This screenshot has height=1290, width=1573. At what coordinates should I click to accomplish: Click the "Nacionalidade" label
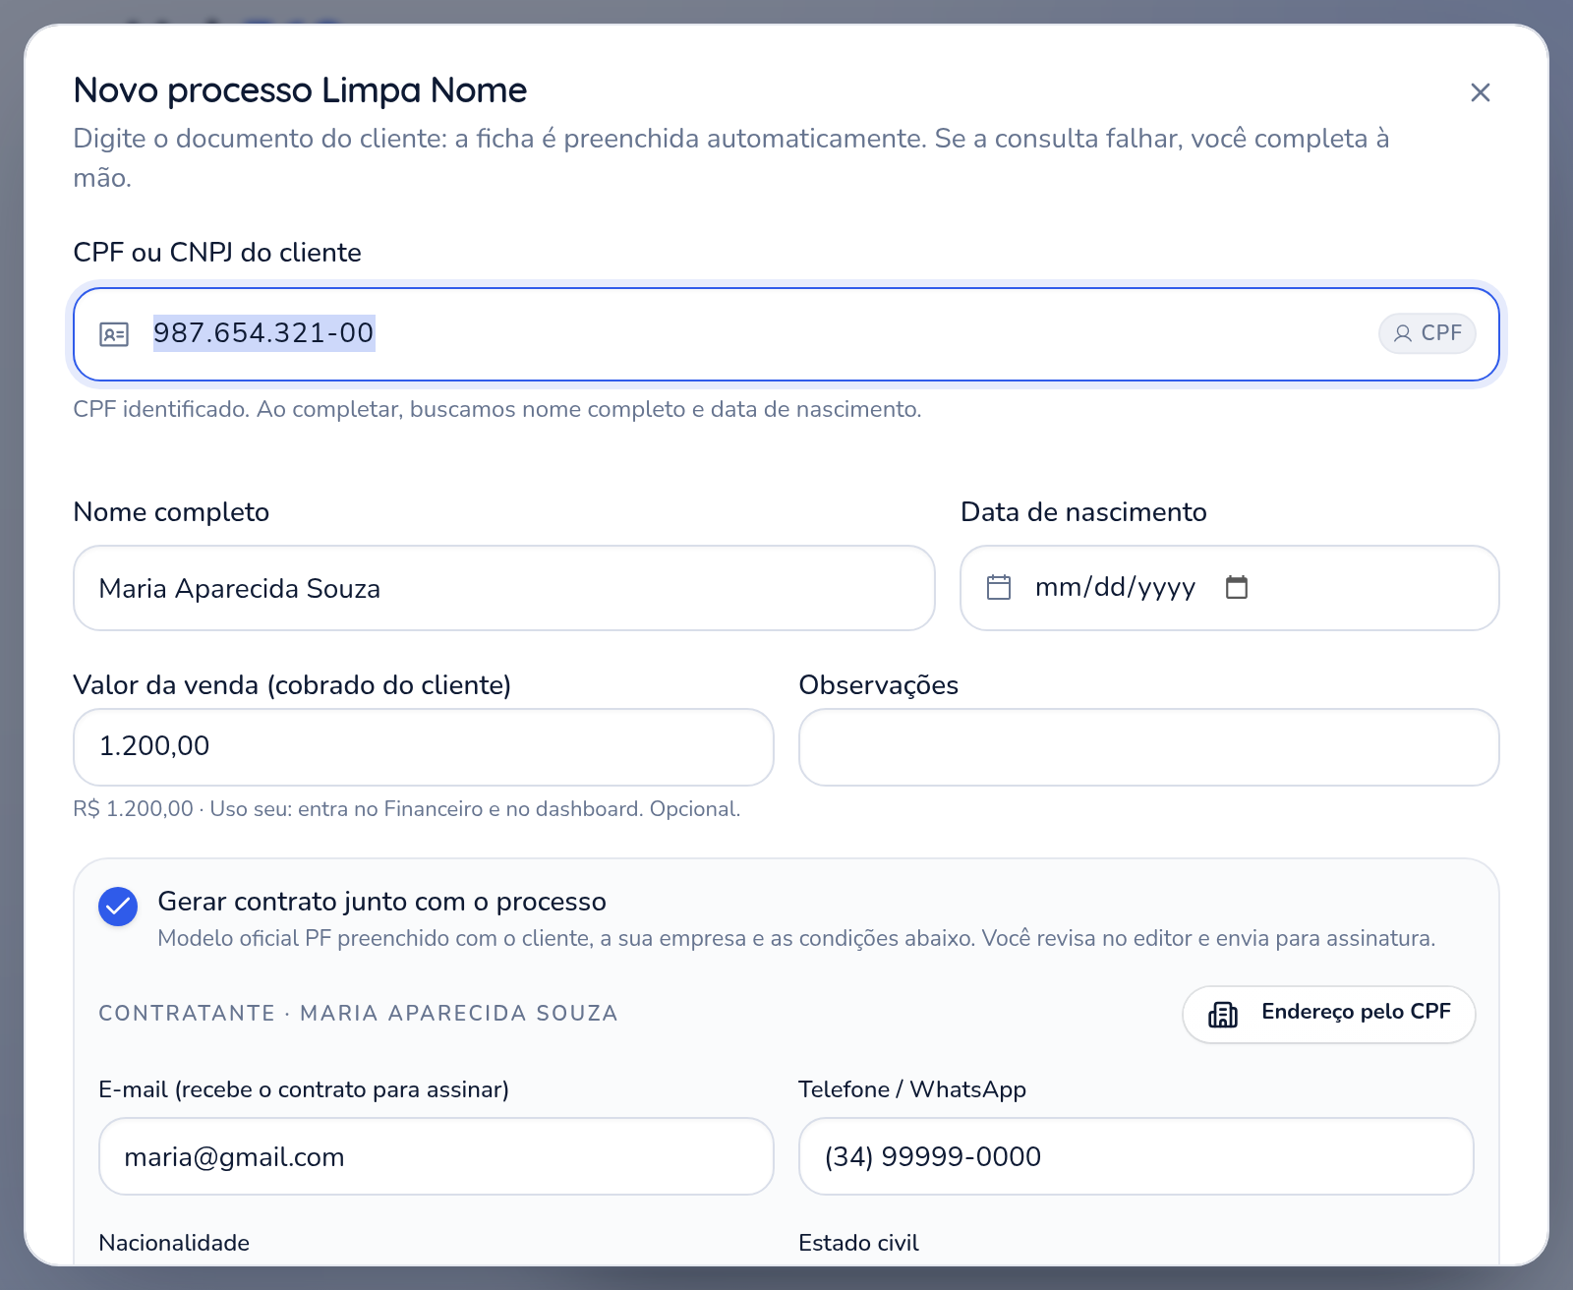pyautogui.click(x=174, y=1243)
